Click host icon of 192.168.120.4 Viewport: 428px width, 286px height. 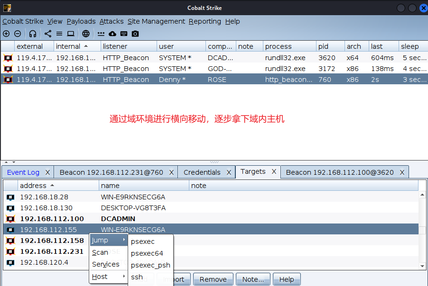click(x=10, y=263)
